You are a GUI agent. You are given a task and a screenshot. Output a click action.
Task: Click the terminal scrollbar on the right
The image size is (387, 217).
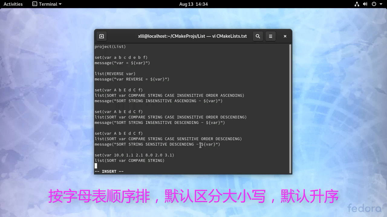[290, 105]
